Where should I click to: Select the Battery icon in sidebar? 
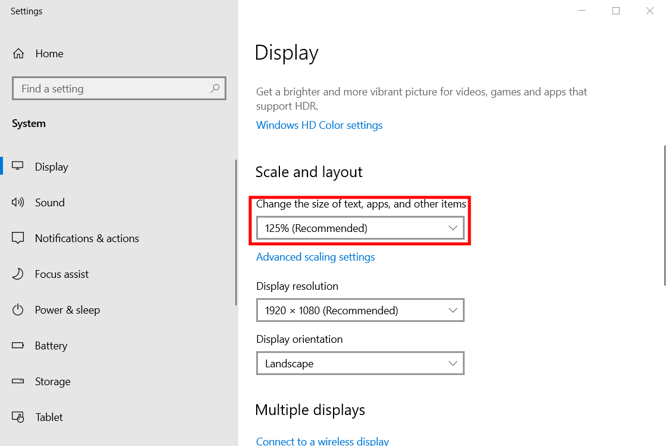(x=18, y=345)
